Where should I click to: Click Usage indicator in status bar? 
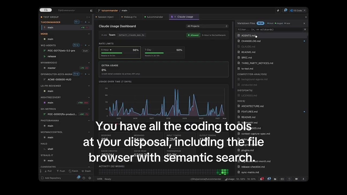[240, 179]
